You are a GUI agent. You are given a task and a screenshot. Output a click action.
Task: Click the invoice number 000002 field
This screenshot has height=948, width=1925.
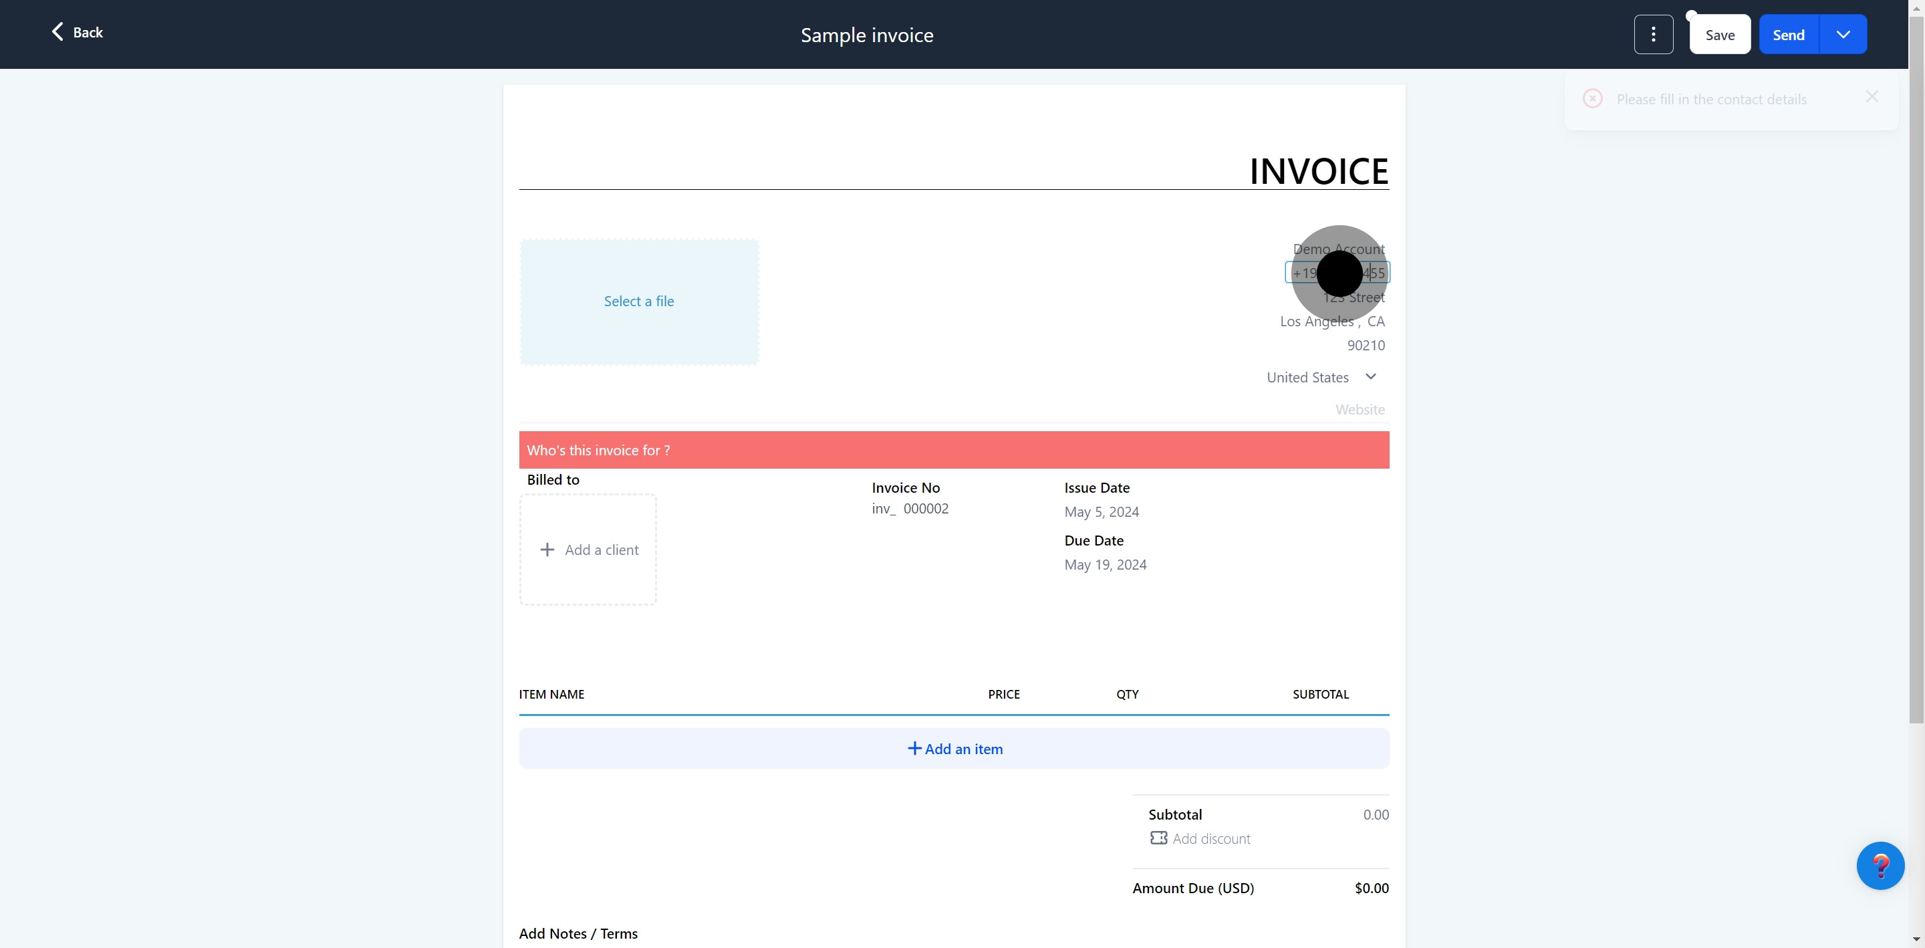click(926, 508)
